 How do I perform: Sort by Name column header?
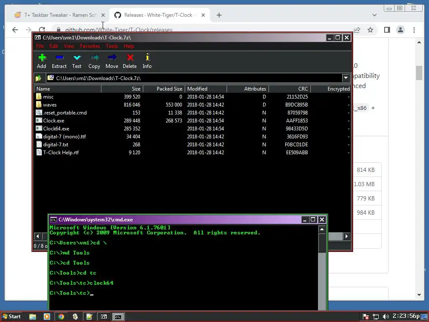[x=67, y=89]
